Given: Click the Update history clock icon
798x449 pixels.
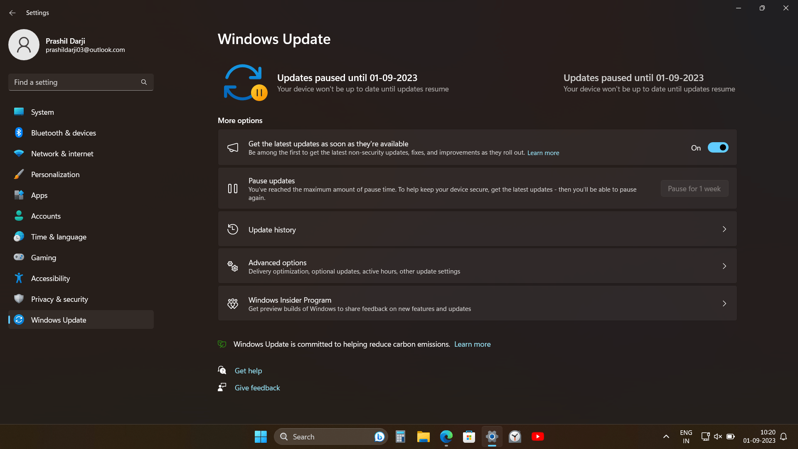Looking at the screenshot, I should pyautogui.click(x=233, y=229).
